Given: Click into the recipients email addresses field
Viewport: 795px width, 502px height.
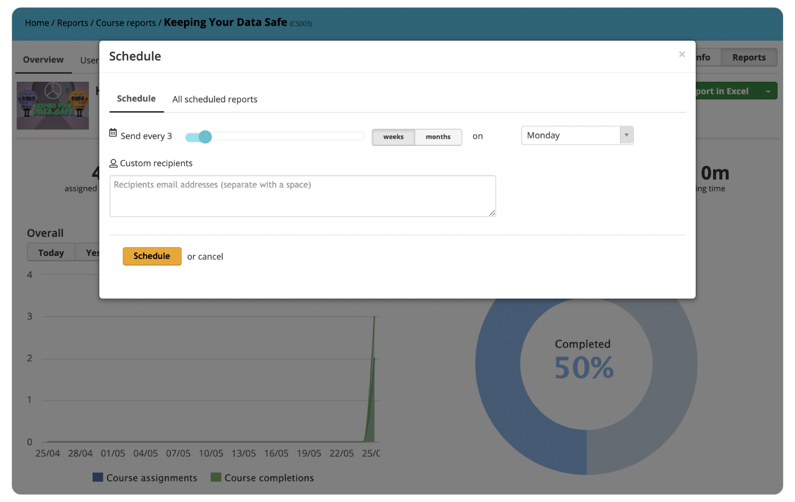Looking at the screenshot, I should 302,196.
